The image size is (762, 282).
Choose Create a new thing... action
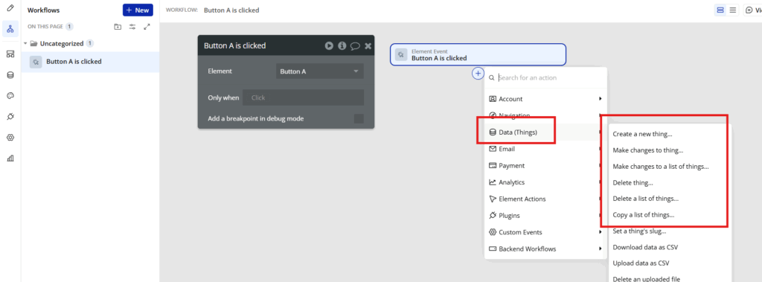[x=642, y=134]
